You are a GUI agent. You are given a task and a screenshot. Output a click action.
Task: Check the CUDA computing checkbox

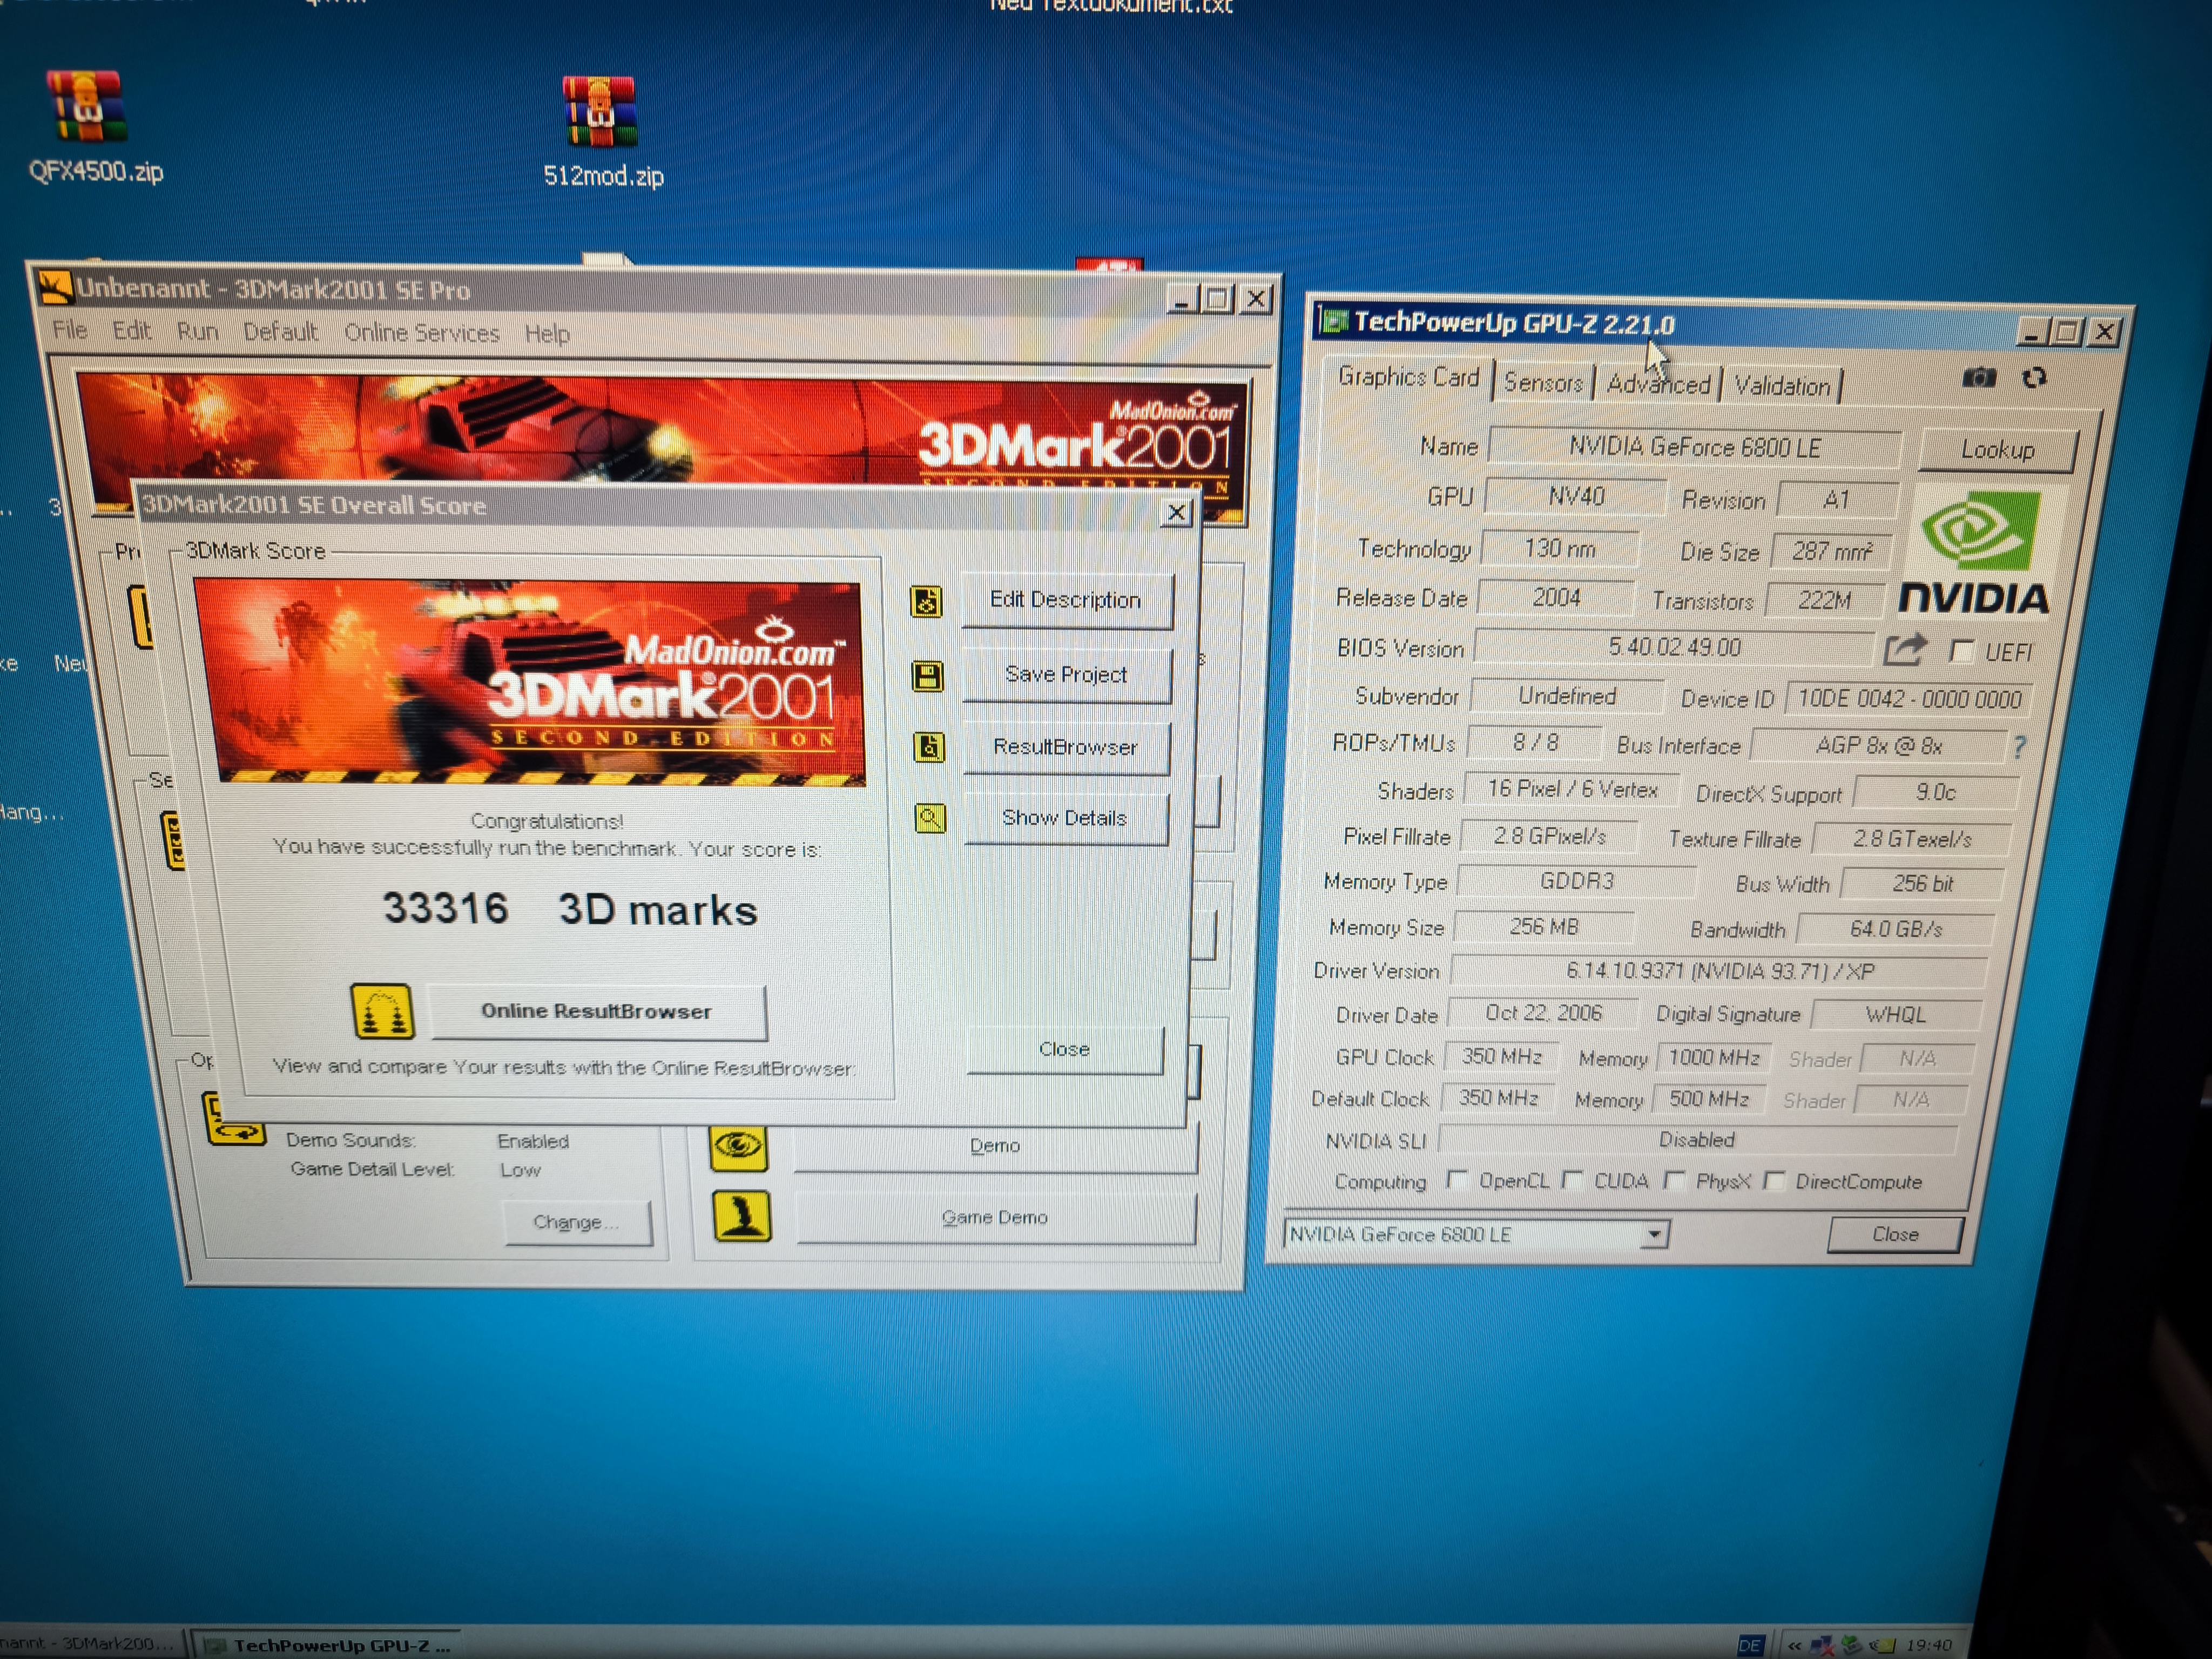[1573, 1181]
